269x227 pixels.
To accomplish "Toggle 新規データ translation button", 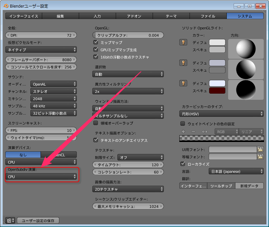I will [250, 186].
